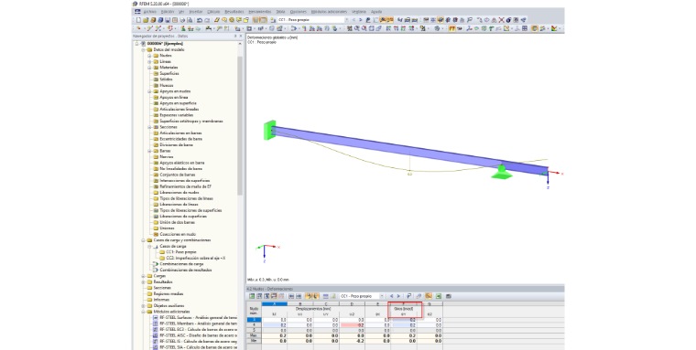Click the Redo arrow icon
This screenshot has height=350, width=696.
(206, 20)
